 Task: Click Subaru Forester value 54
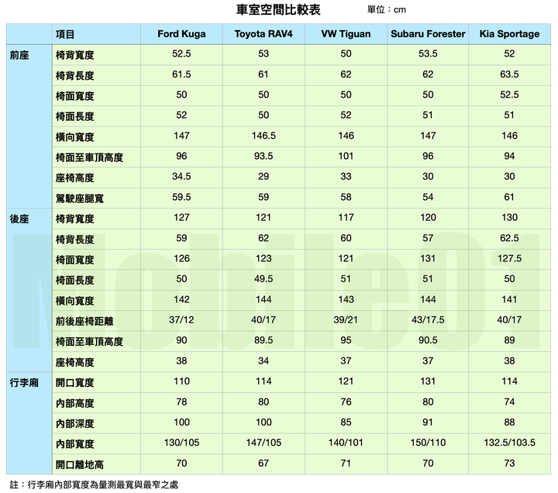pos(428,197)
